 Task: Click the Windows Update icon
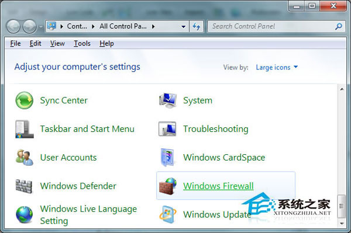click(168, 214)
